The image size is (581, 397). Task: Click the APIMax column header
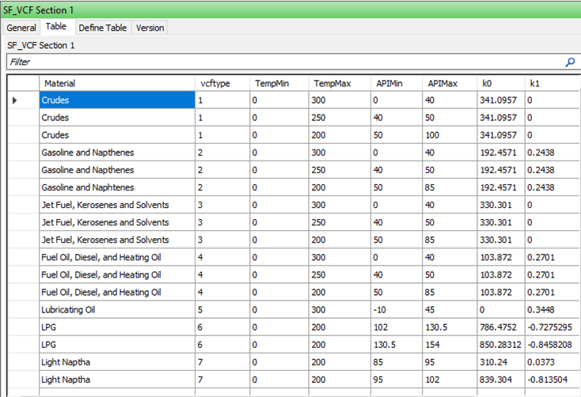coord(450,83)
